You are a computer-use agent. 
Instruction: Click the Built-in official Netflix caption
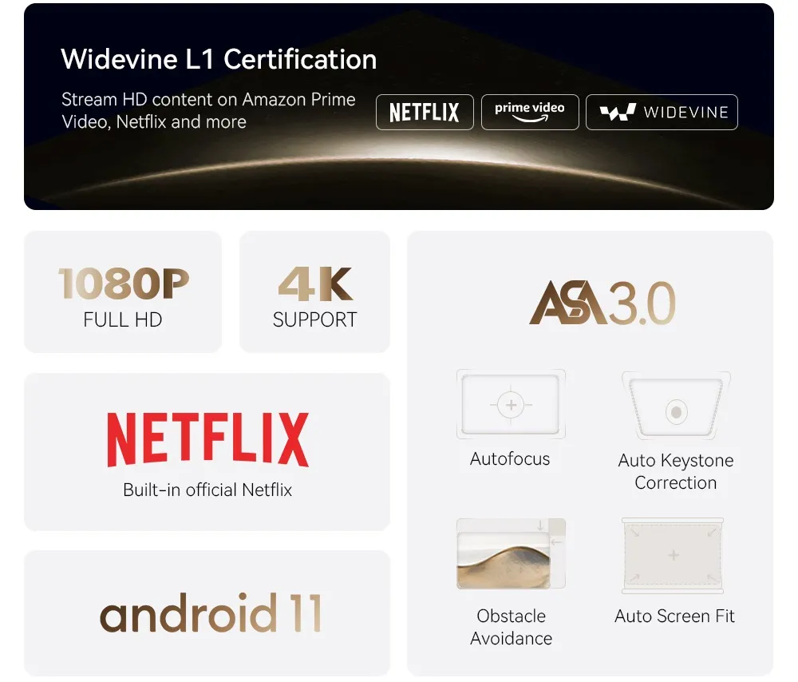[207, 490]
